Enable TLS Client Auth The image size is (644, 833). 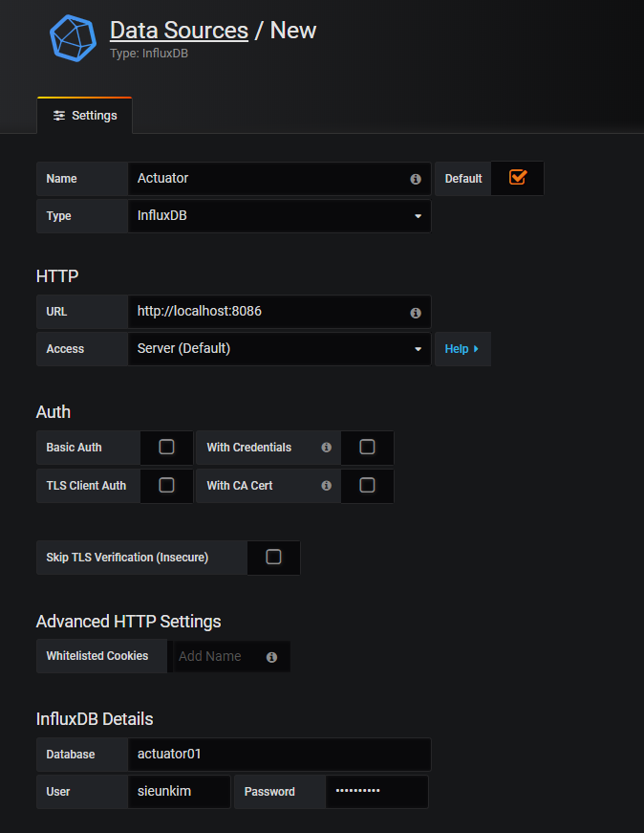click(166, 486)
